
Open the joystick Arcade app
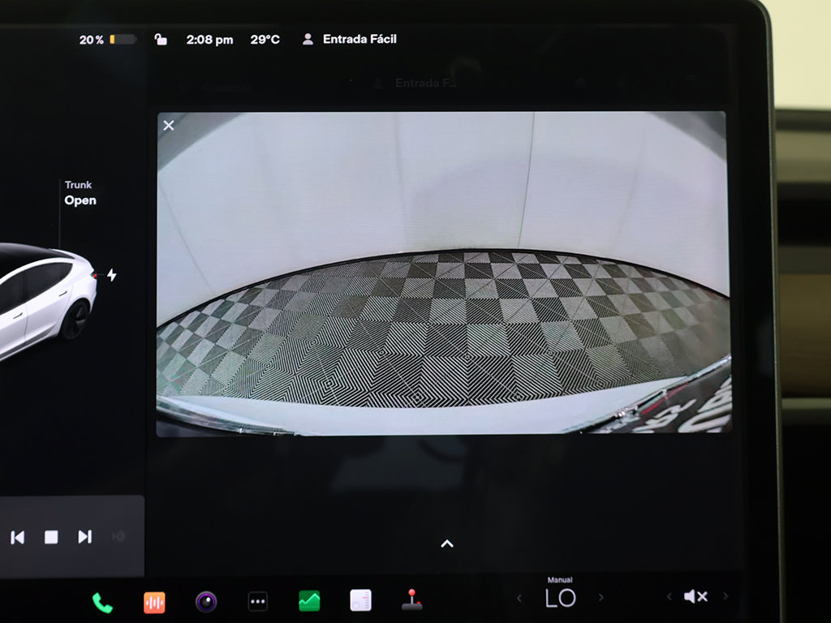411,599
